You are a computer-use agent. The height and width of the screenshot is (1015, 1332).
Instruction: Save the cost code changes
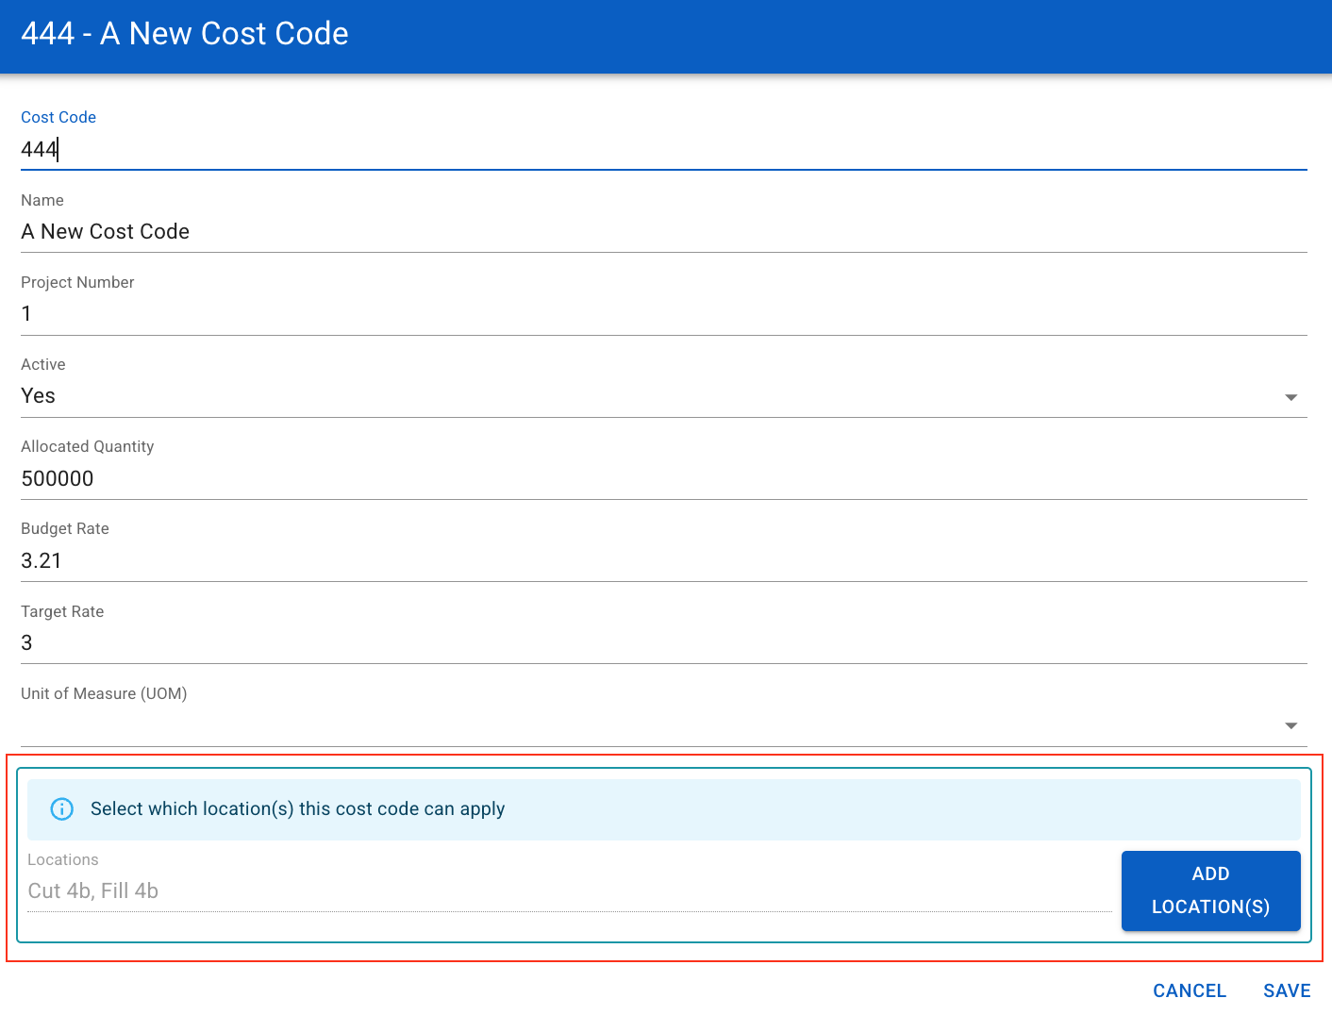click(x=1287, y=990)
